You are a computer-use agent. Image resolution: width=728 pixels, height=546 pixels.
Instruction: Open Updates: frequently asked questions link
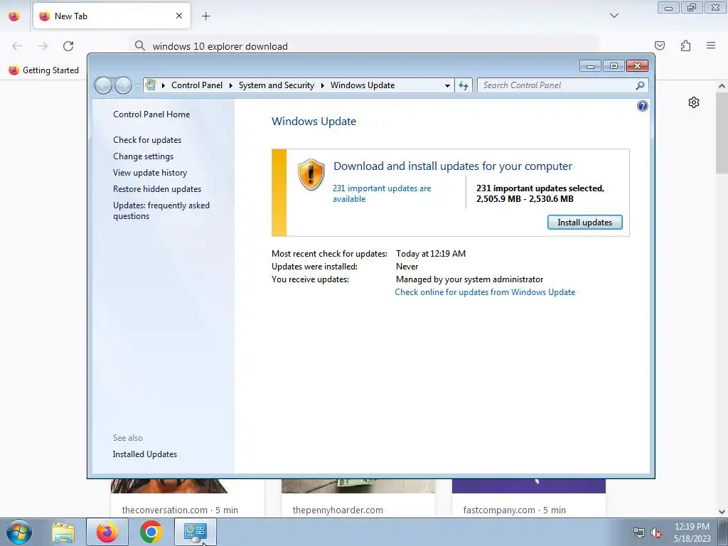click(161, 210)
